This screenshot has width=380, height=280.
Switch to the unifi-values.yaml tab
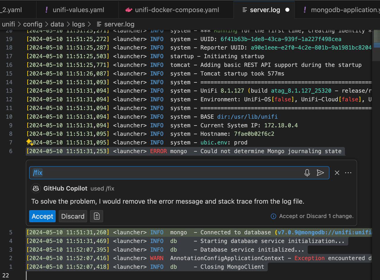[x=78, y=10]
